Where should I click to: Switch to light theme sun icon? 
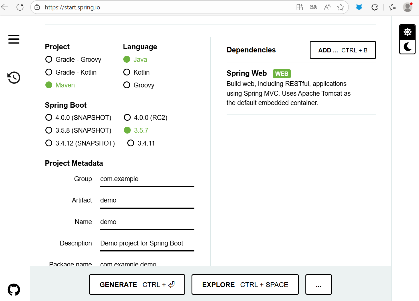407,32
